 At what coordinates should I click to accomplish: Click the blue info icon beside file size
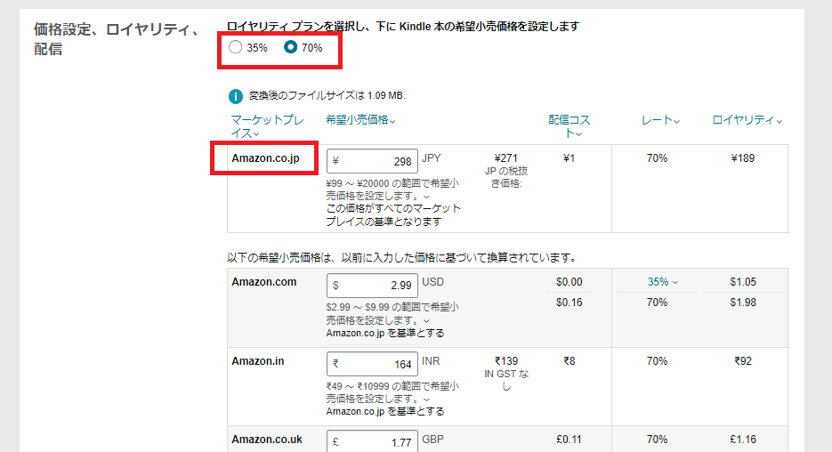[236, 96]
